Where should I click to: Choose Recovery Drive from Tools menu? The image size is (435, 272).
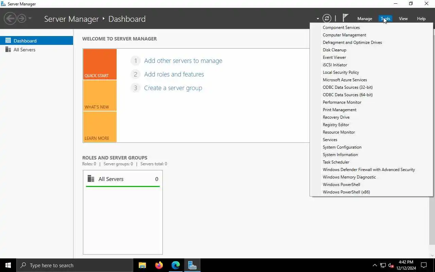(371, 117)
